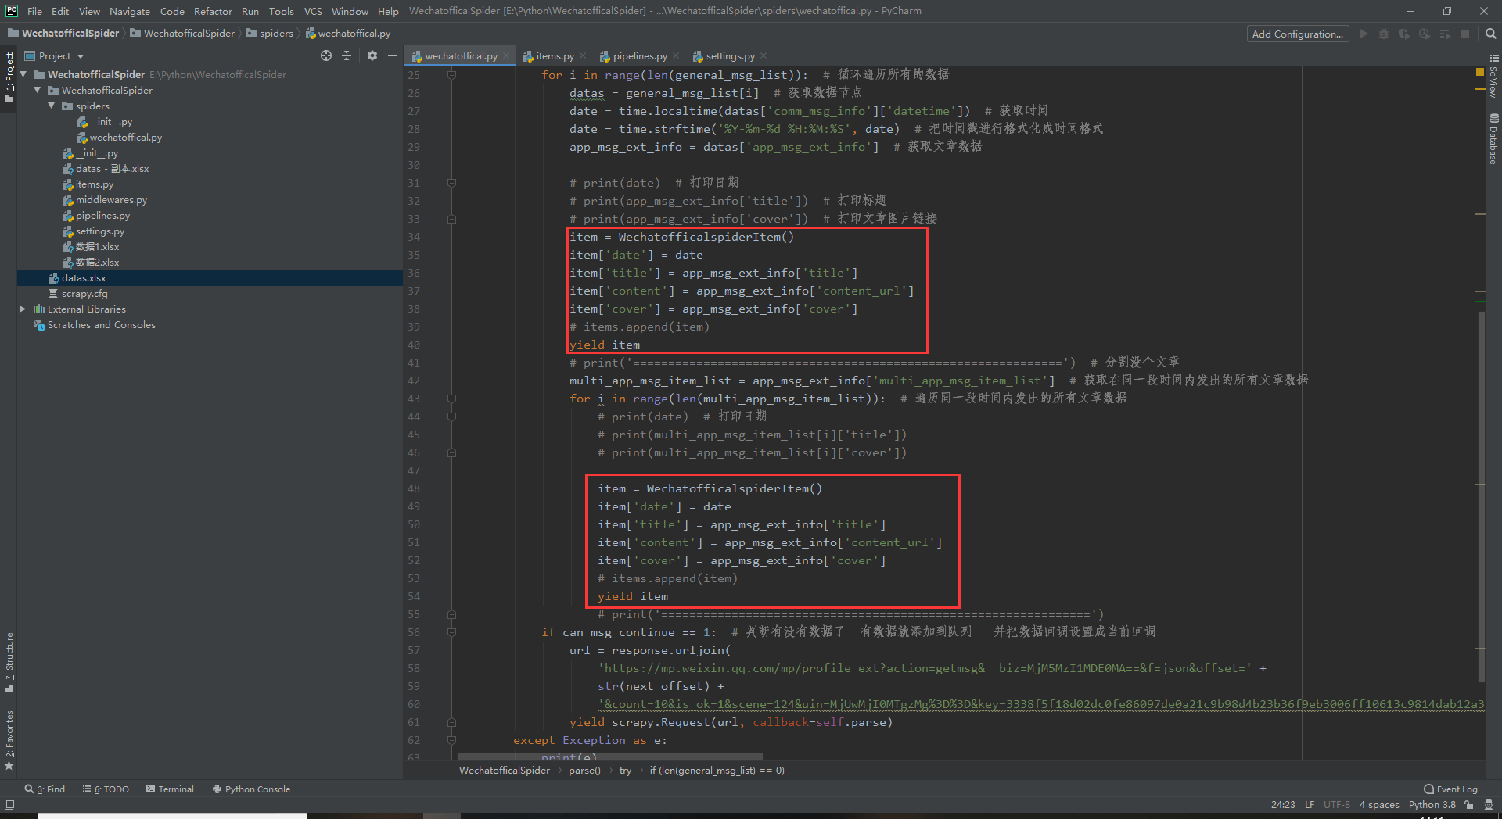1502x819 pixels.
Task: Select datas.xlsx in project tree
Action: [x=84, y=278]
